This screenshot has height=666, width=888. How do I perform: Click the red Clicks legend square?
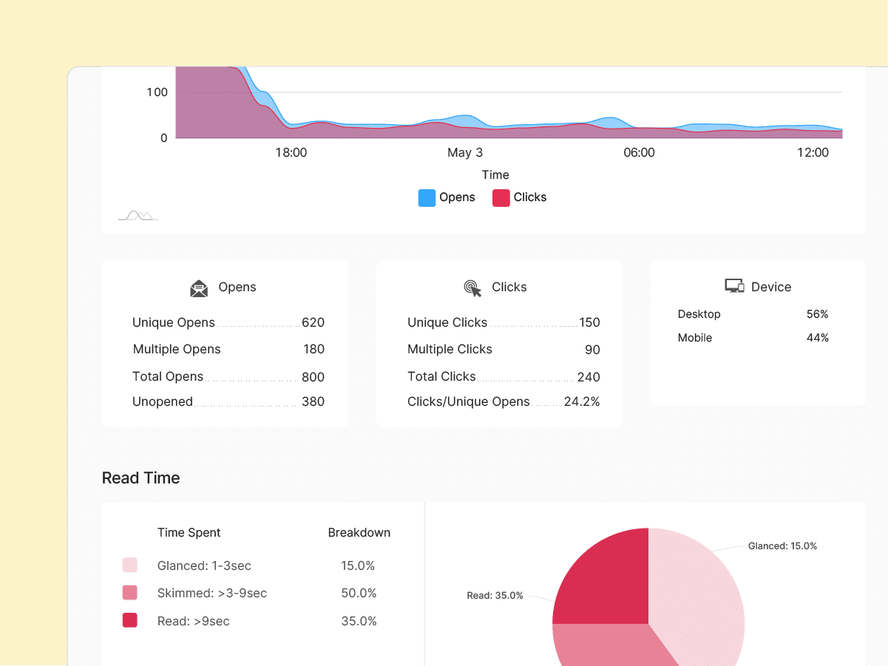[501, 197]
